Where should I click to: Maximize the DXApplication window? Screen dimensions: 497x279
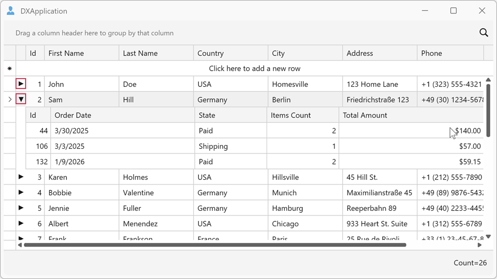454,11
